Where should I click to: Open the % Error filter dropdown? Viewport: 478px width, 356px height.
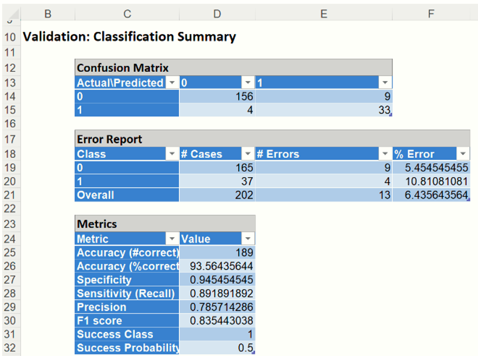point(463,154)
